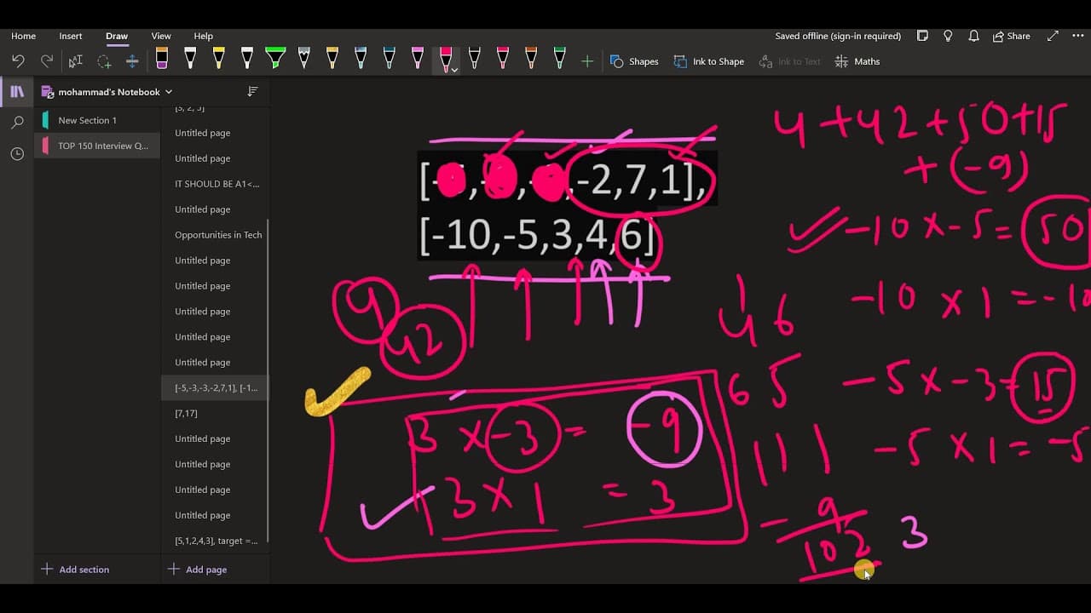This screenshot has width=1091, height=613.
Task: Convert Ink to Shape
Action: tap(709, 61)
